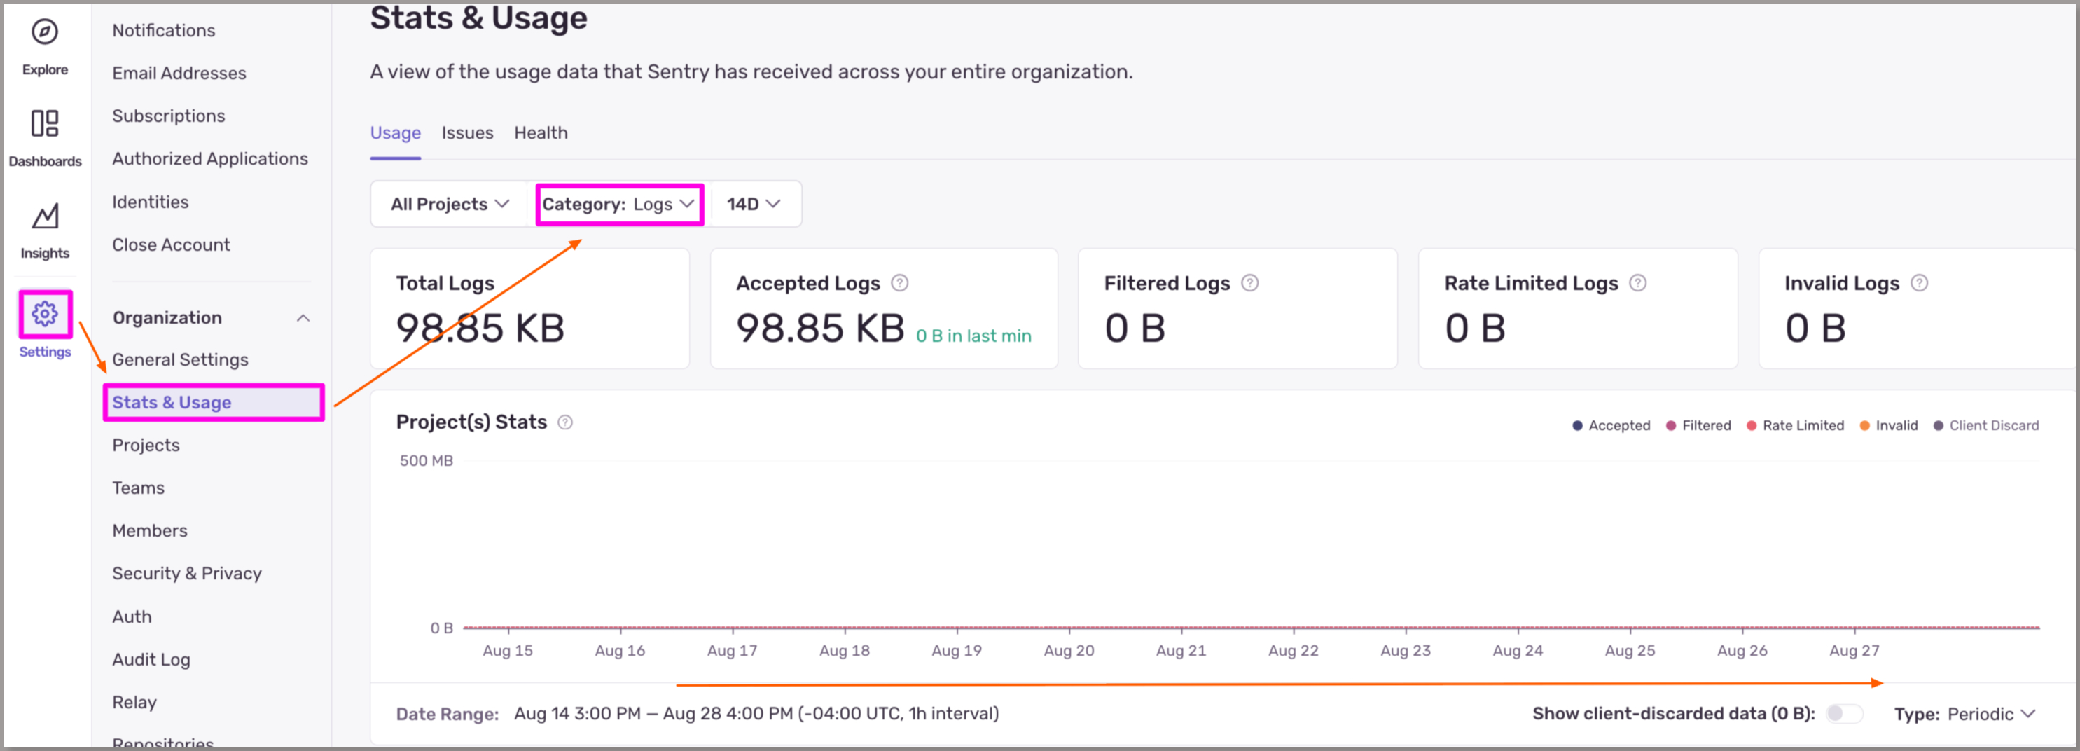
Task: Open the All Projects dropdown
Action: (450, 205)
